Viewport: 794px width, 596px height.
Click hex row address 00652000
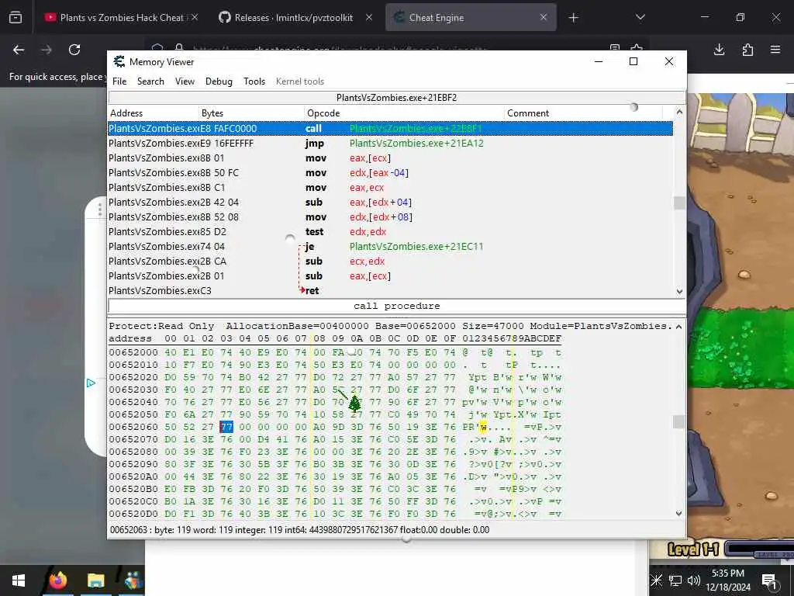coord(133,352)
